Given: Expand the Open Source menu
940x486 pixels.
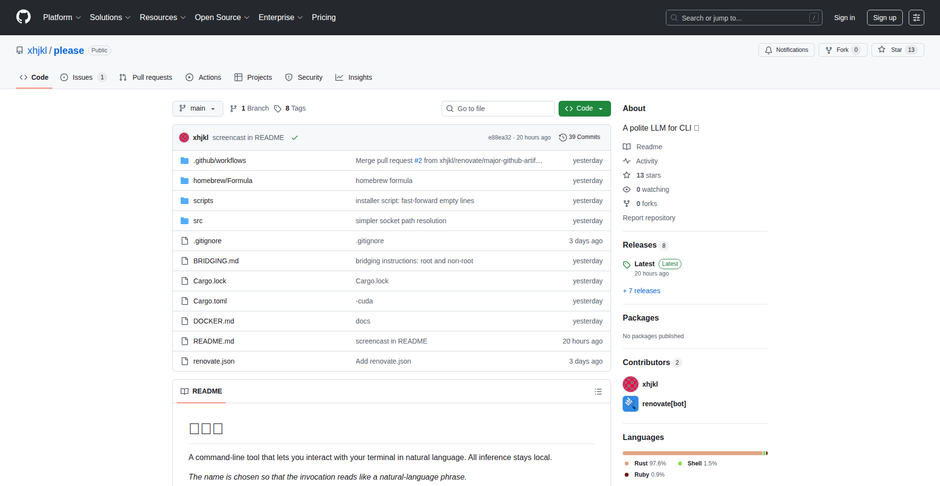Looking at the screenshot, I should click(x=222, y=18).
